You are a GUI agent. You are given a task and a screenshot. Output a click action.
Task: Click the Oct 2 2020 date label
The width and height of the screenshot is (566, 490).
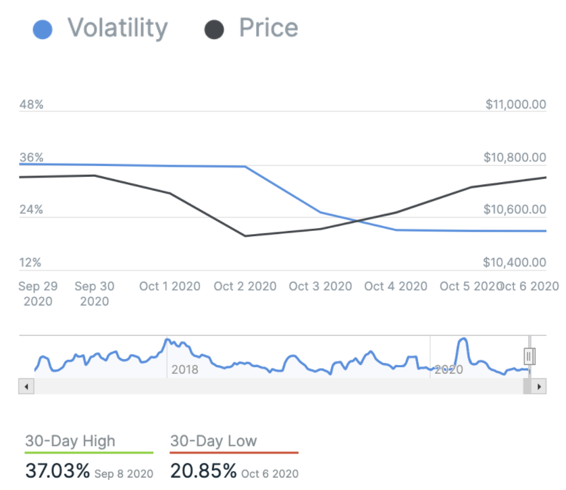click(x=245, y=286)
